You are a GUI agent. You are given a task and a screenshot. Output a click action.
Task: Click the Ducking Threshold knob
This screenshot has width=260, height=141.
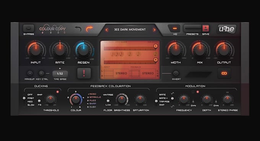pyautogui.click(x=50, y=100)
